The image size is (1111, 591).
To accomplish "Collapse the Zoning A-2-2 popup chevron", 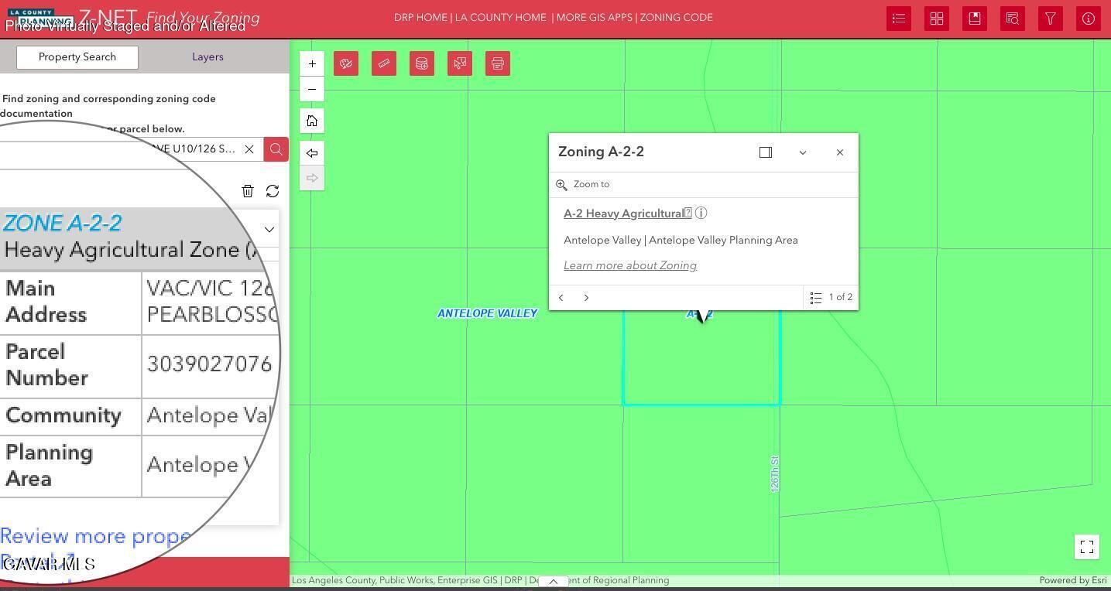I will click(803, 152).
